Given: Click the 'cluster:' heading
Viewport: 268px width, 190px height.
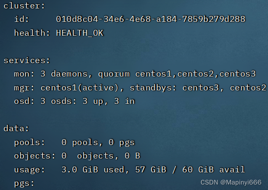Looking at the screenshot, I should click(x=24, y=5).
